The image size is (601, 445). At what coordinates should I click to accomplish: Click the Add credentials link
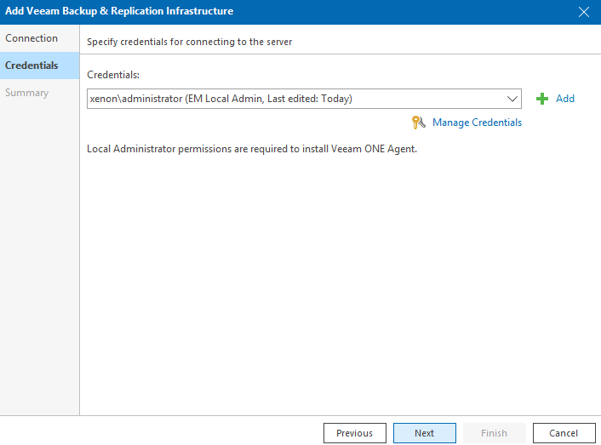565,99
